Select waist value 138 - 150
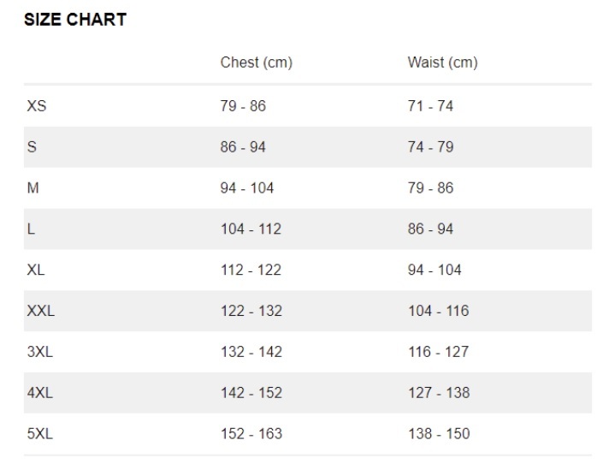Screen dimensions: 603x470 point(439,434)
